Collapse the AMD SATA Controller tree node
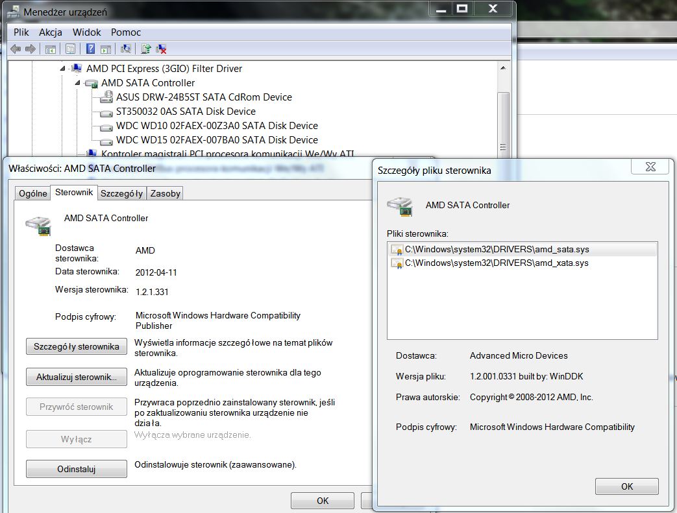Viewport: 677px width, 513px height. tap(77, 83)
